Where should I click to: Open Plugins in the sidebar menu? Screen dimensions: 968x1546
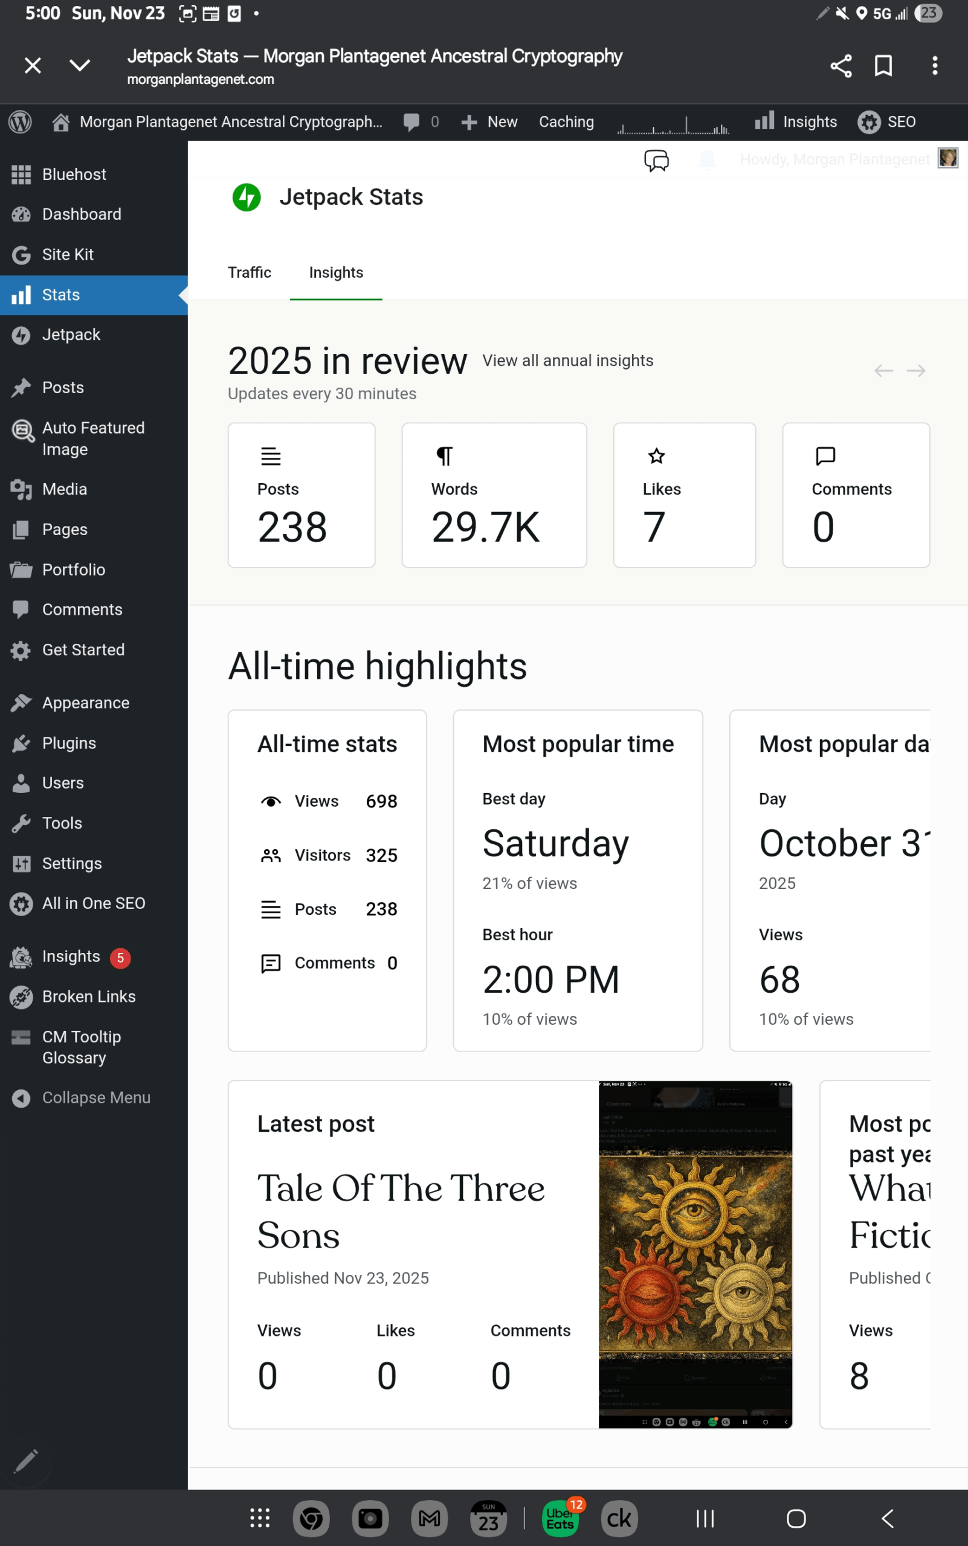pos(68,743)
